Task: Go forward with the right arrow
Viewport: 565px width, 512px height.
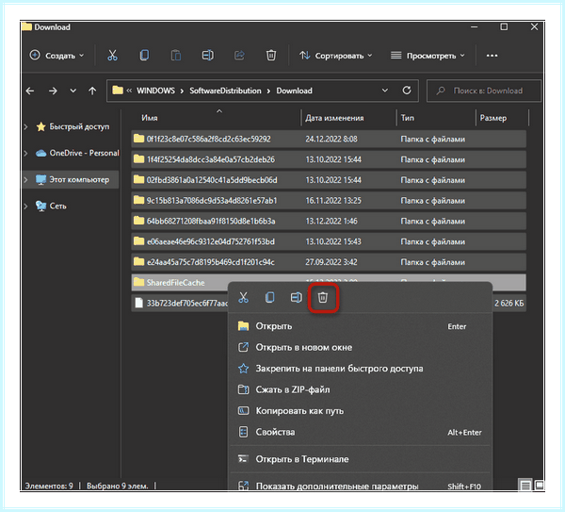Action: (53, 91)
